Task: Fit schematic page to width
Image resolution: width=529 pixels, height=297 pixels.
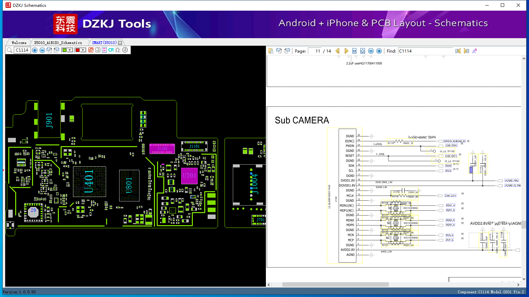Action: coord(354,51)
